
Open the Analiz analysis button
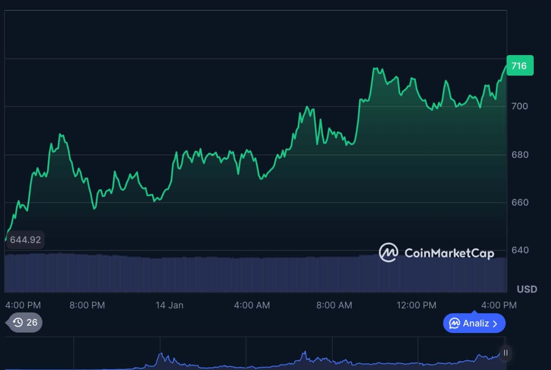(474, 323)
